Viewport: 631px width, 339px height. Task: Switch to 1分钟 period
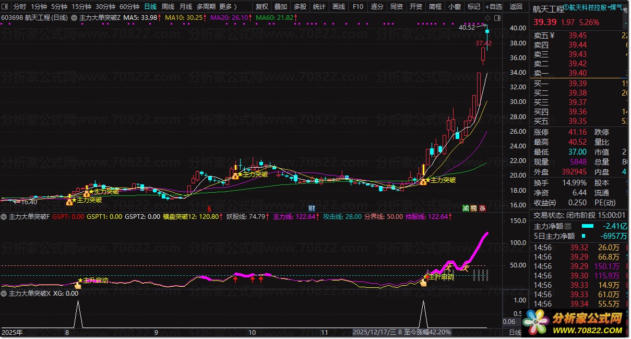[39, 7]
